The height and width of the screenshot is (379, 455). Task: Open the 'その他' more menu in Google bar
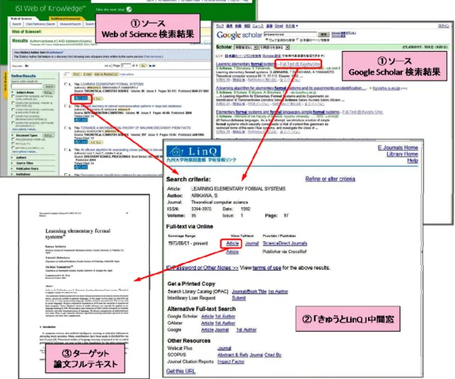coord(292,25)
